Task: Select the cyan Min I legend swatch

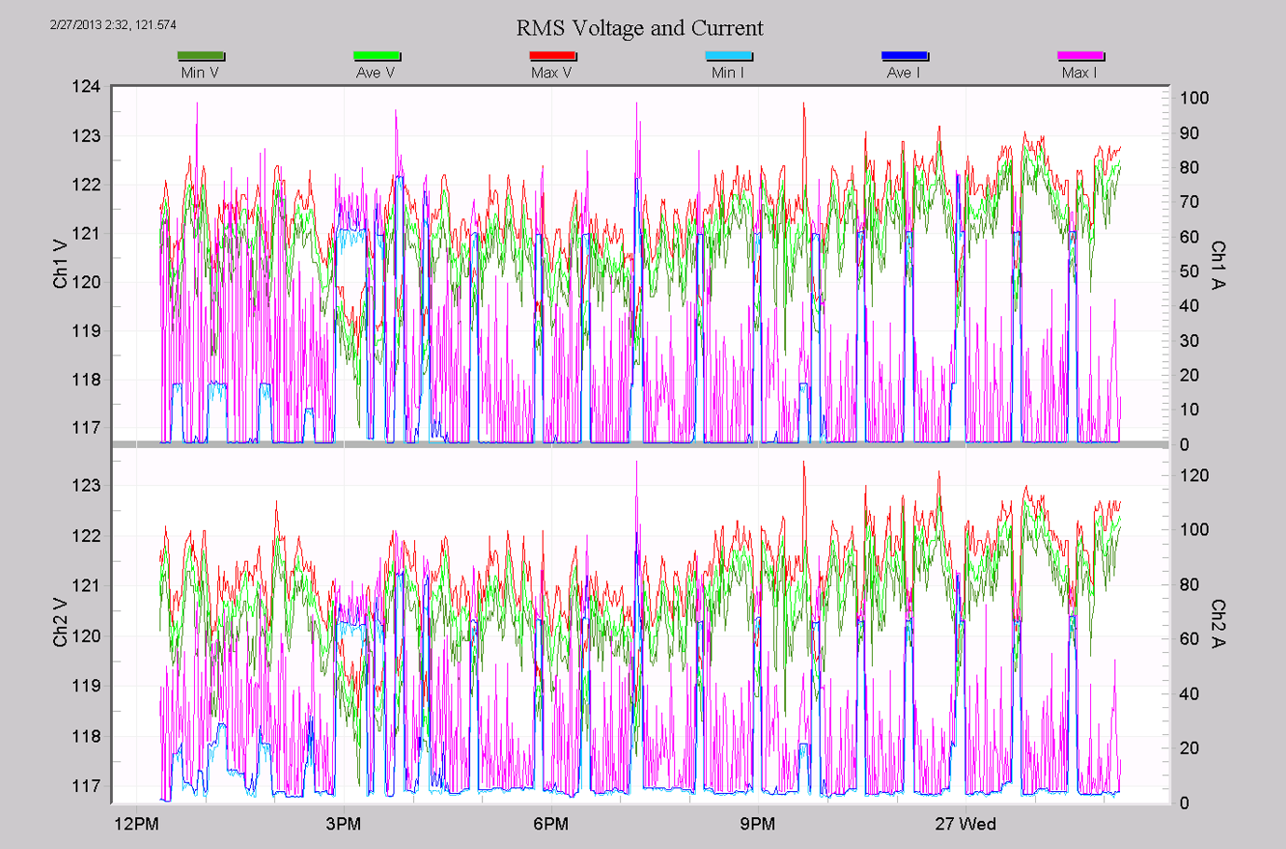Action: pos(728,56)
